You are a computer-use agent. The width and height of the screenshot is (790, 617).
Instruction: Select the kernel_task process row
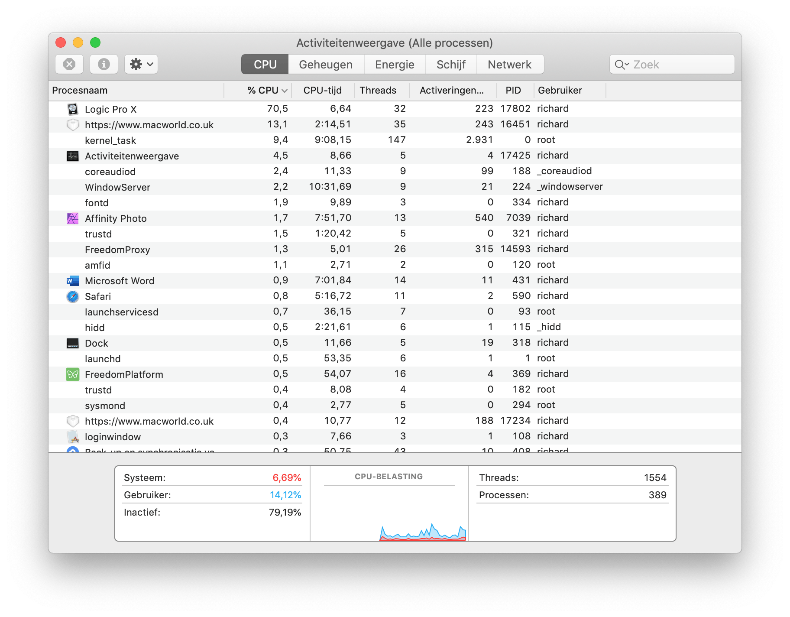[395, 140]
